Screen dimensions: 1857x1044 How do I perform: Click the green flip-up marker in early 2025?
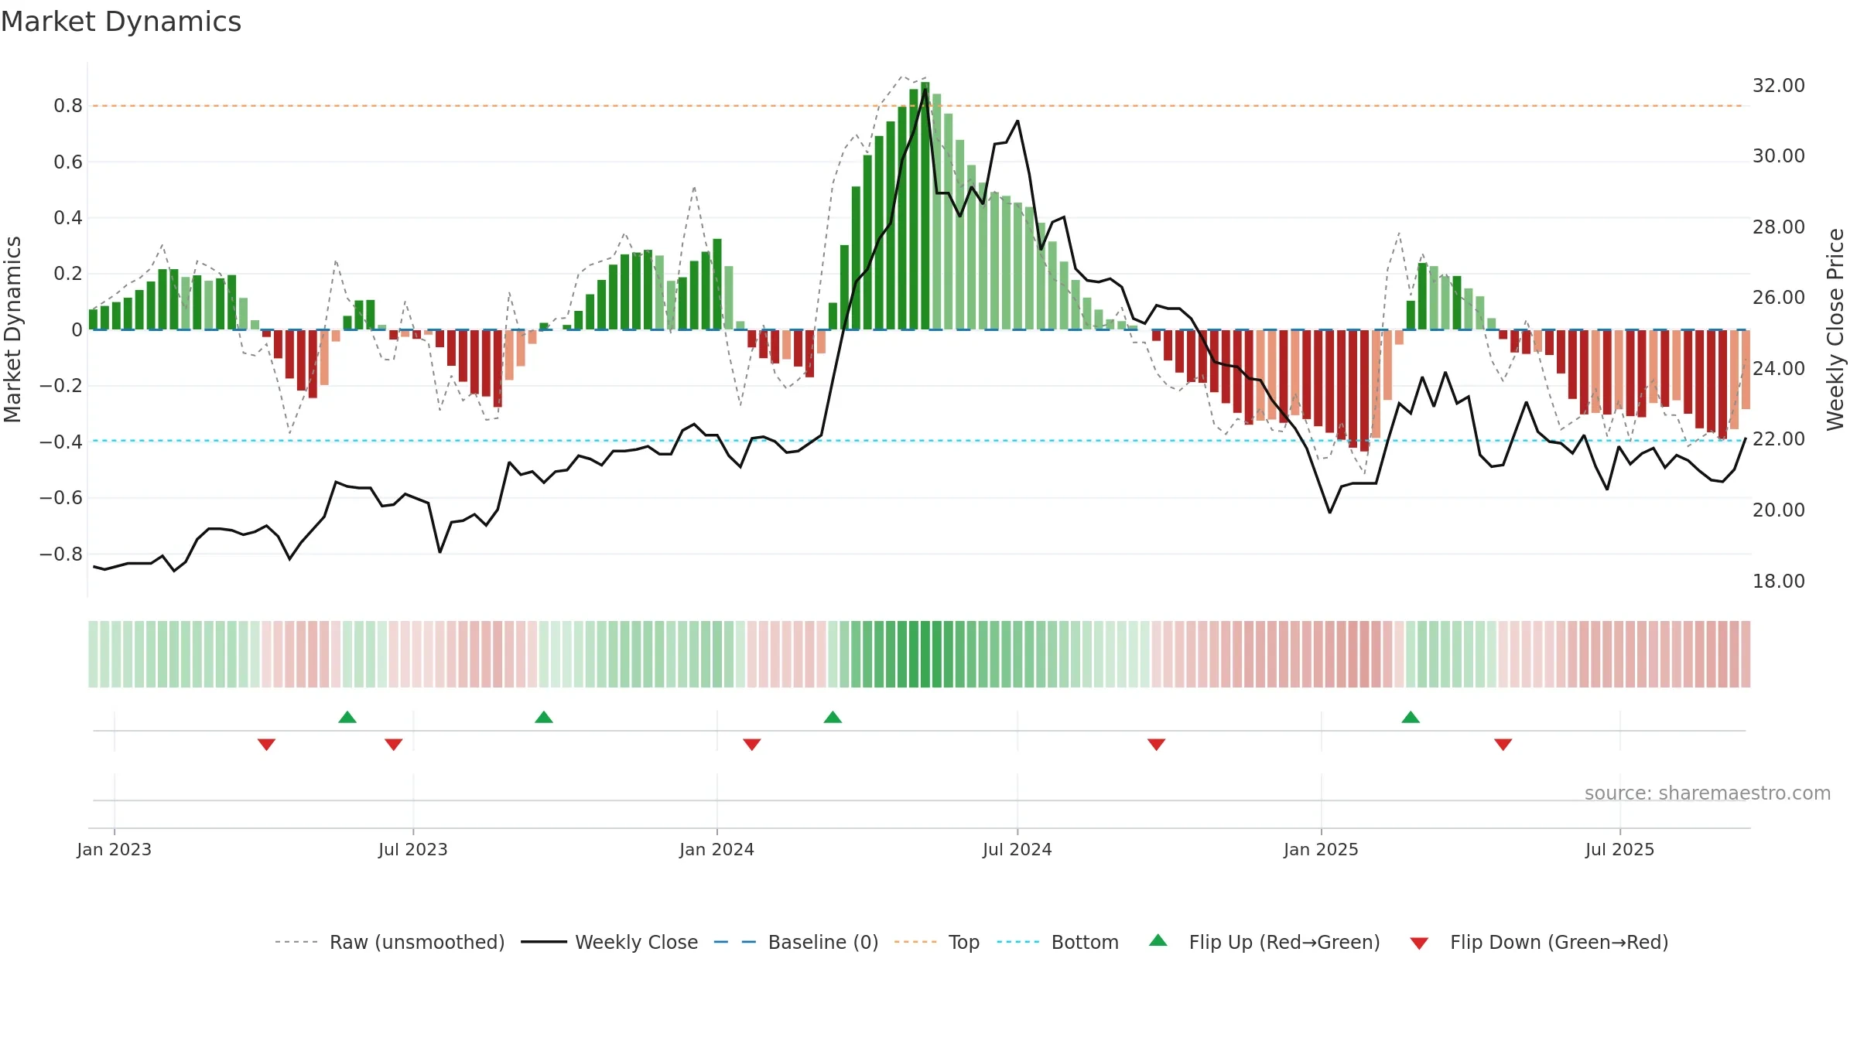(x=1411, y=717)
